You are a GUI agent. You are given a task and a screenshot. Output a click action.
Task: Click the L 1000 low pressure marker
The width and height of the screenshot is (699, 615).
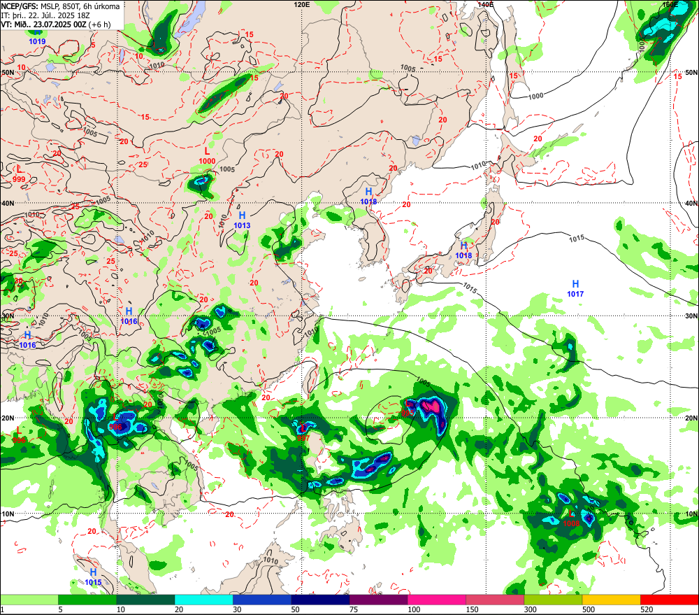tap(207, 156)
